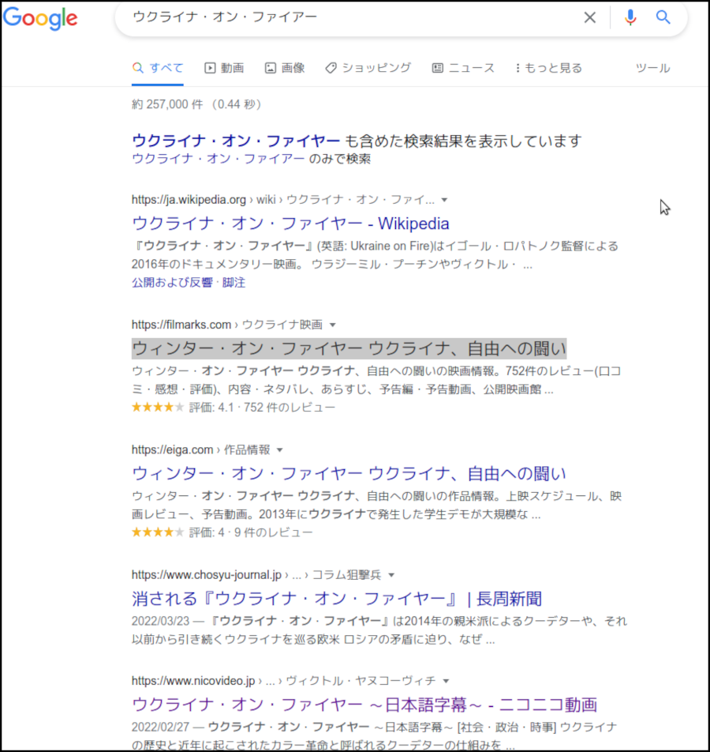This screenshot has height=752, width=710.
Task: Select the ニュース news tab
Action: pos(463,68)
